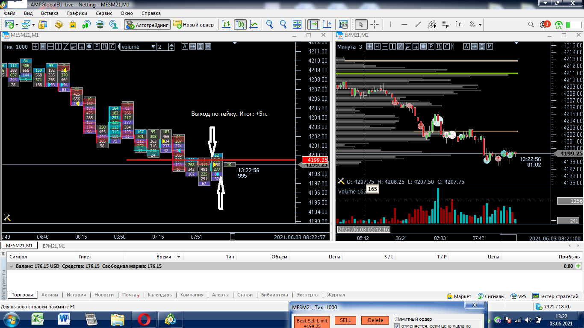The image size is (584, 328).
Task: Open the История tab in toolbox
Action: (x=76, y=295)
